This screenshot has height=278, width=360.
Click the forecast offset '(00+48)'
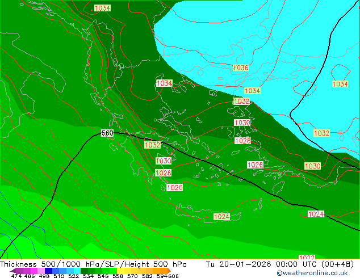pos(337,264)
